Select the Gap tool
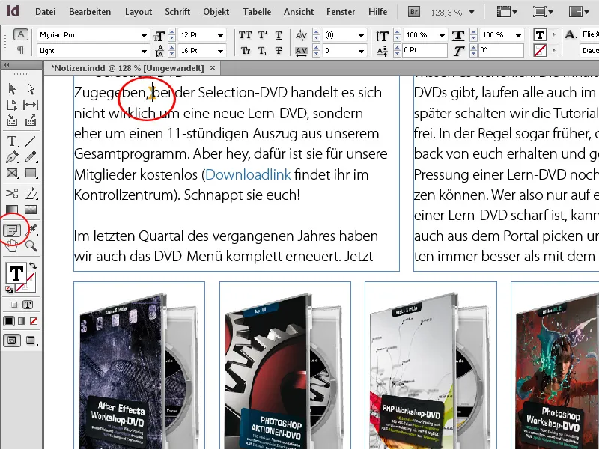The height and width of the screenshot is (449, 599). point(31,105)
